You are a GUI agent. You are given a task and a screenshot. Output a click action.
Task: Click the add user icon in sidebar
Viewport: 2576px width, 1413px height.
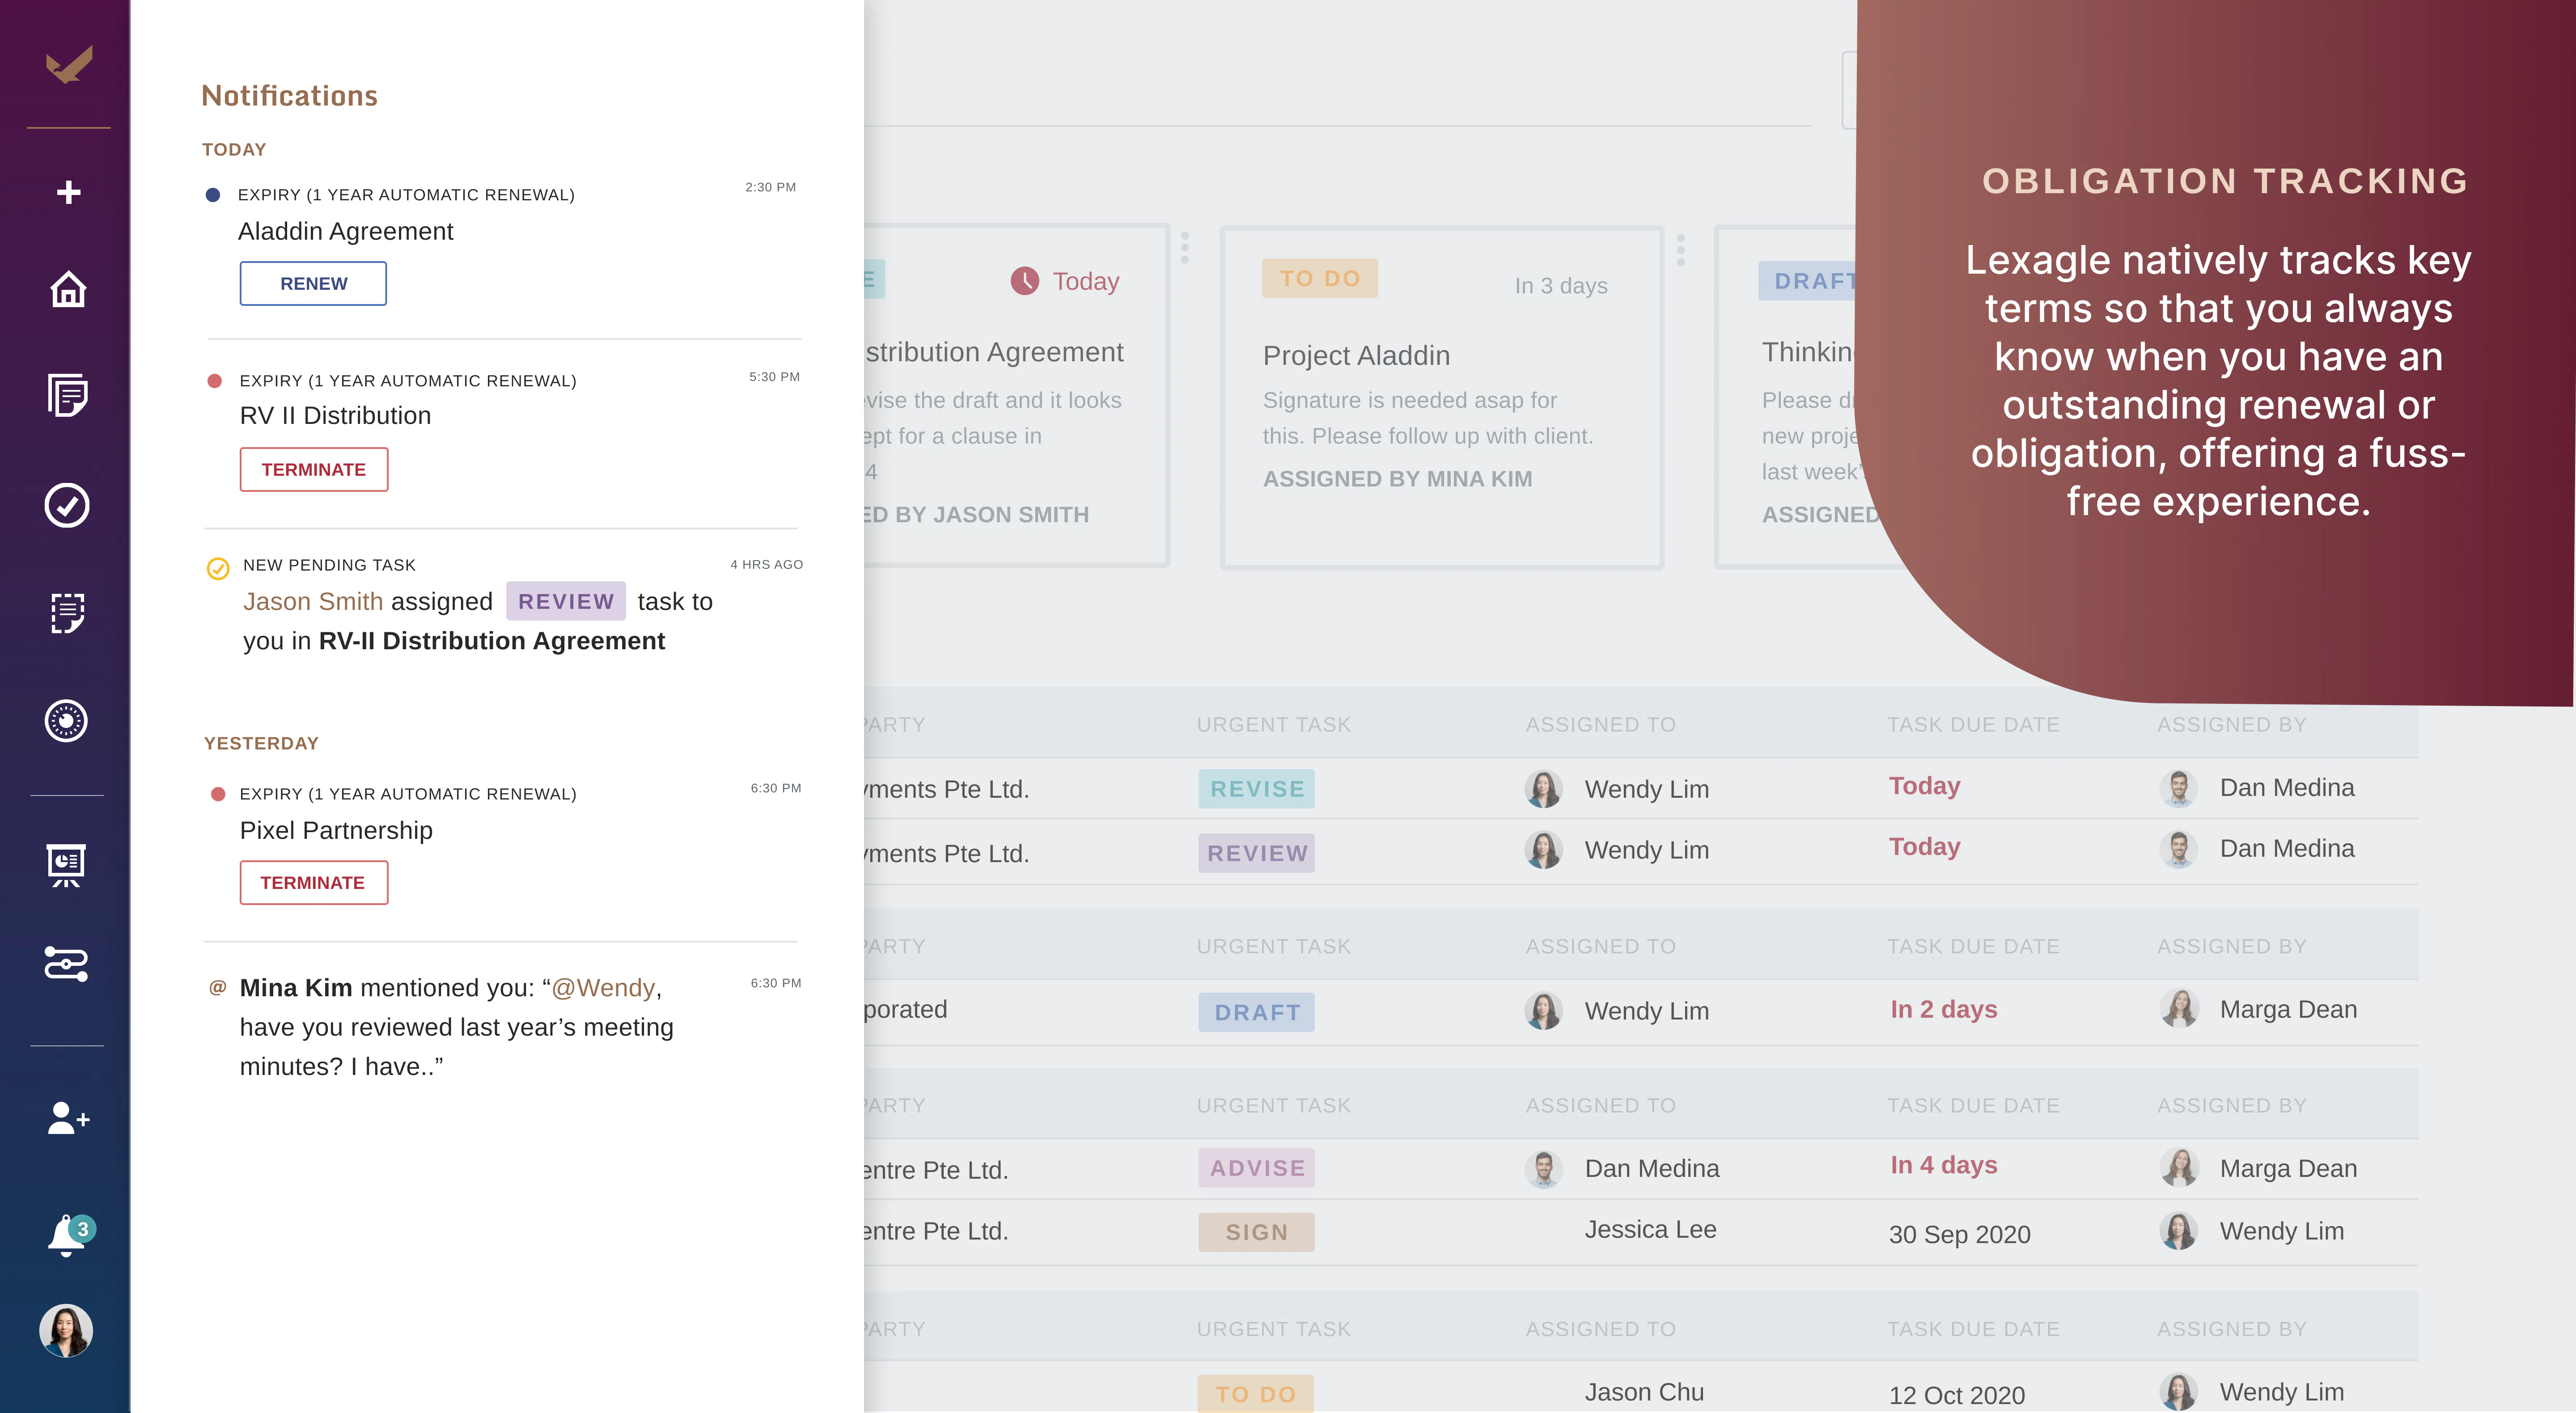(68, 1118)
